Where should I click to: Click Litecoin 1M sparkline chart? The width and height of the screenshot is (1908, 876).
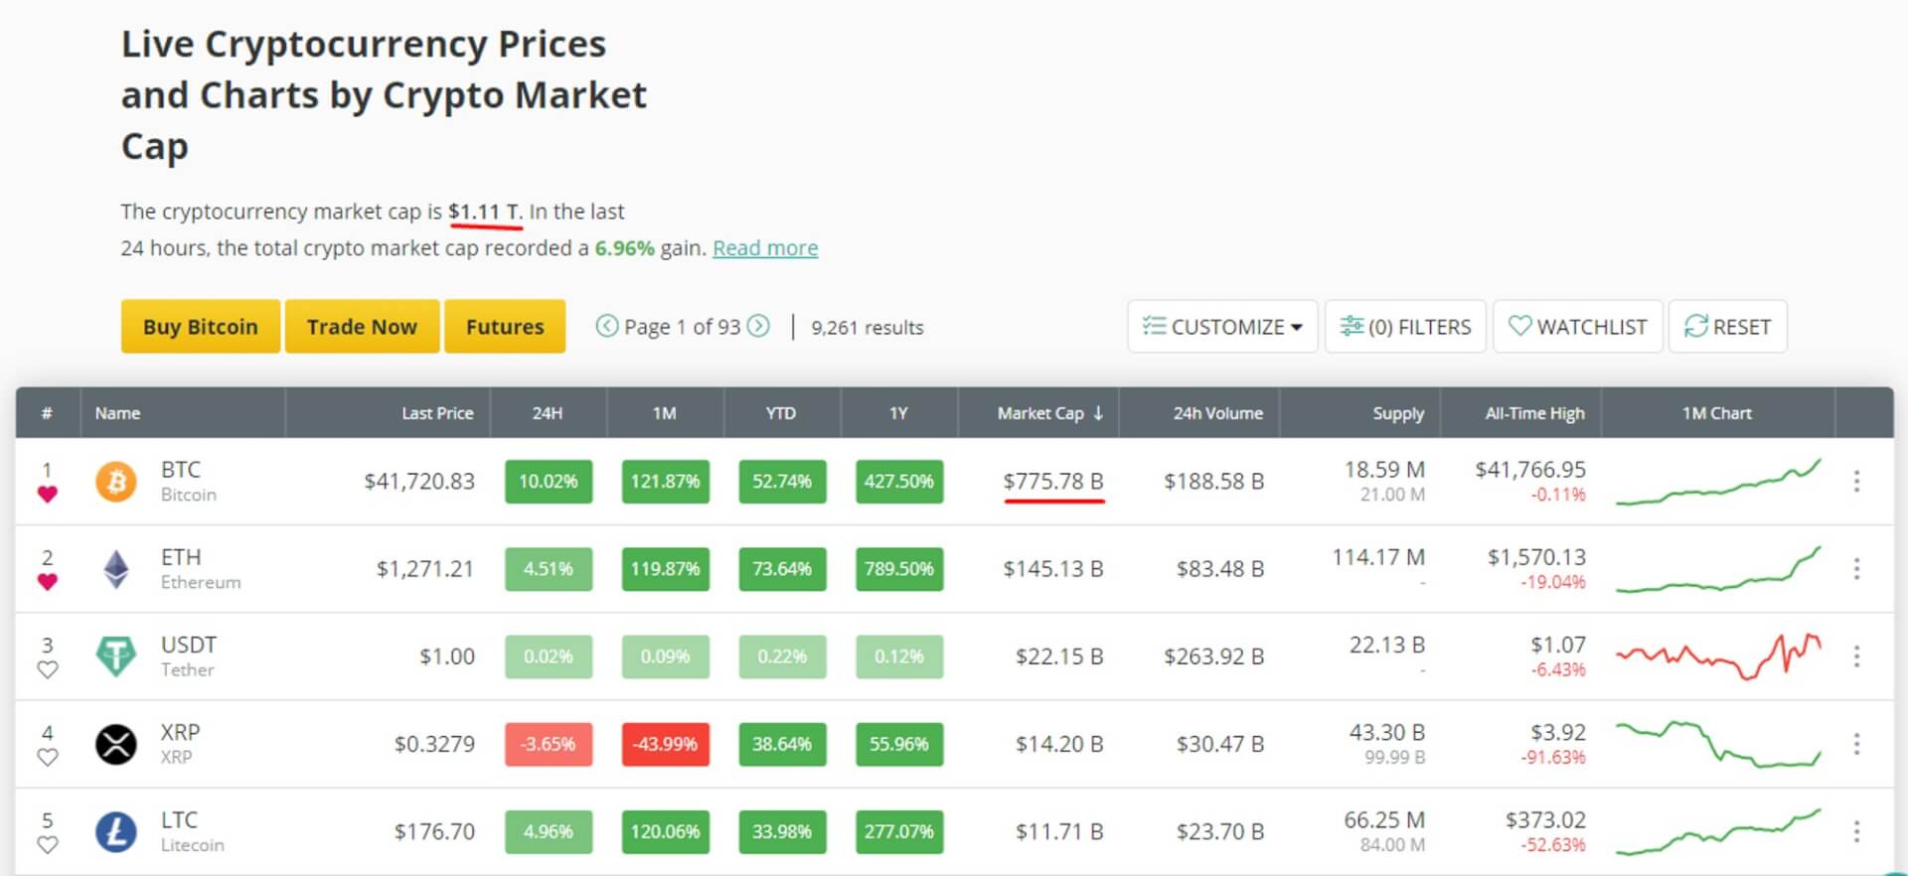[1718, 831]
